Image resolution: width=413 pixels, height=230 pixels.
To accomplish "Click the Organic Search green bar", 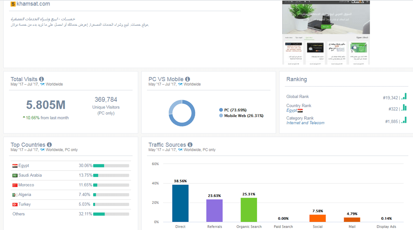I will coord(249,209).
